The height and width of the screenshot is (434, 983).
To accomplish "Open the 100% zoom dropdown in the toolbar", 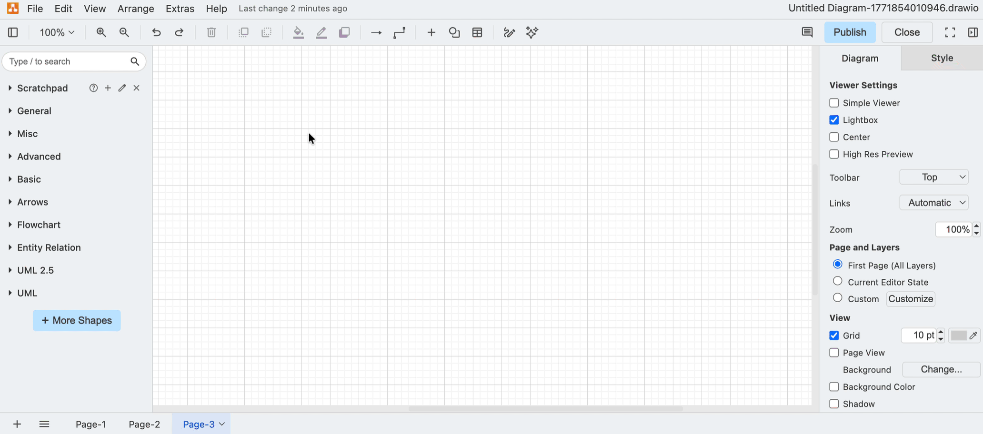I will (x=57, y=32).
